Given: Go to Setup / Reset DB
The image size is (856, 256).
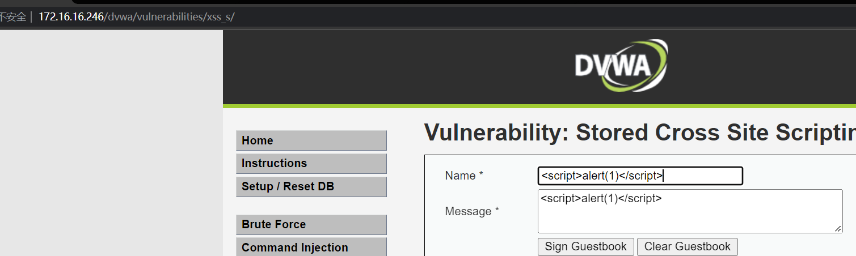Looking at the screenshot, I should pos(311,186).
